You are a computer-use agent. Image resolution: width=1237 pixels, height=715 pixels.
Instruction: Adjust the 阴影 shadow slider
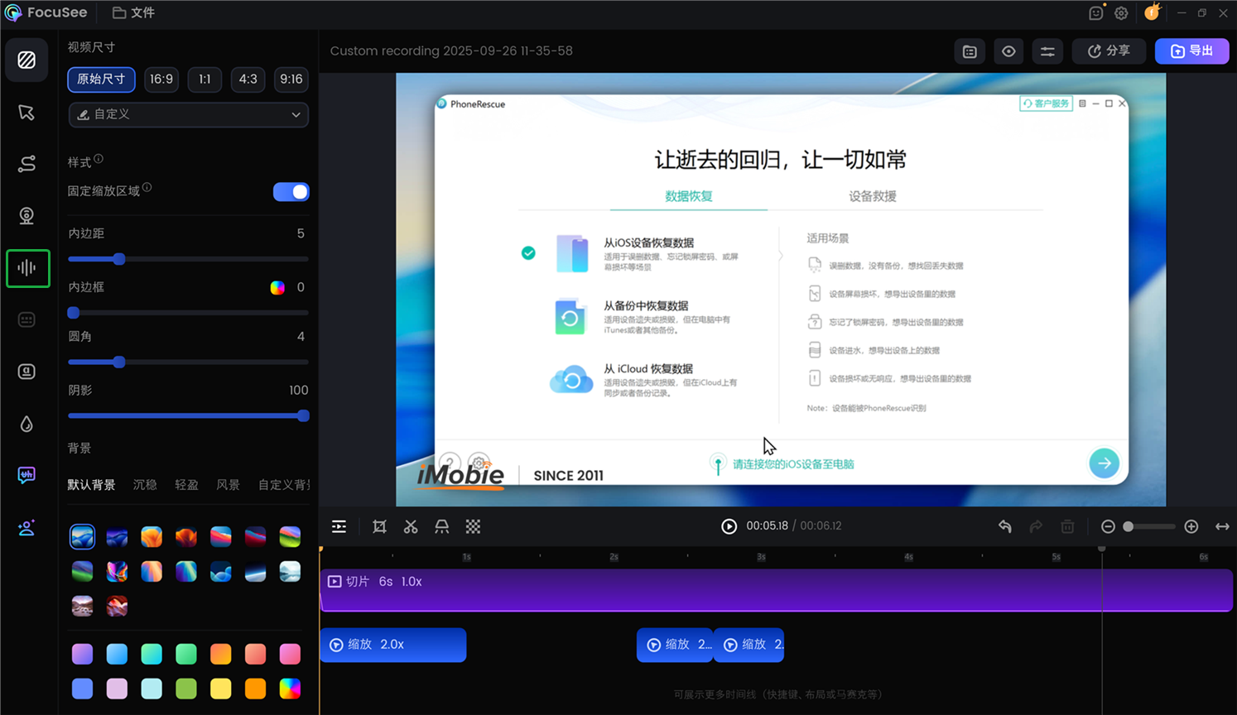point(189,415)
